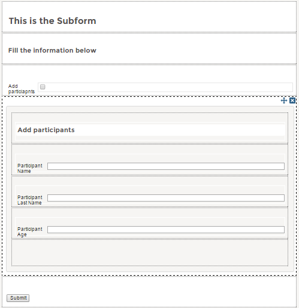Click the empty space right of 'Fill the information below'

click(196, 50)
